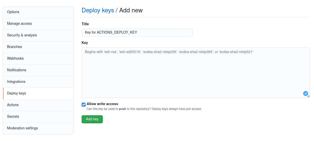Open Moderation settings
The height and width of the screenshot is (141, 314).
38,128
